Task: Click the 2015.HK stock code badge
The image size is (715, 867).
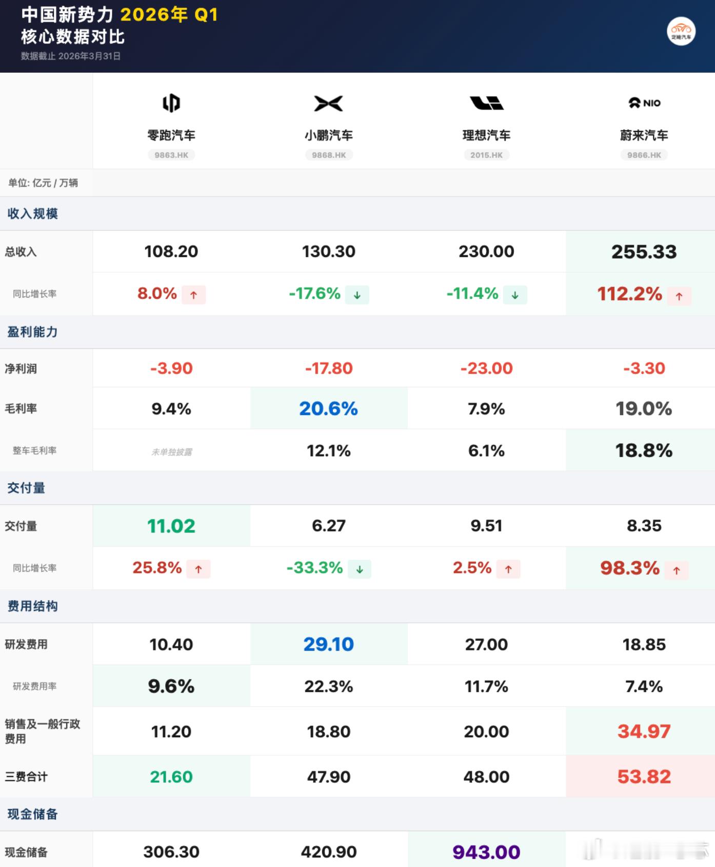Action: (x=486, y=155)
